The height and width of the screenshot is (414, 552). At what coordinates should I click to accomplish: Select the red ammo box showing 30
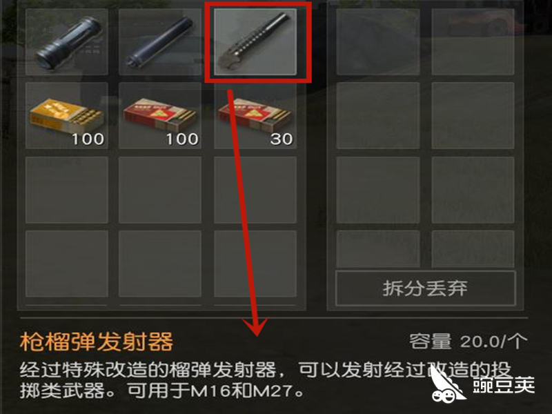(x=255, y=116)
